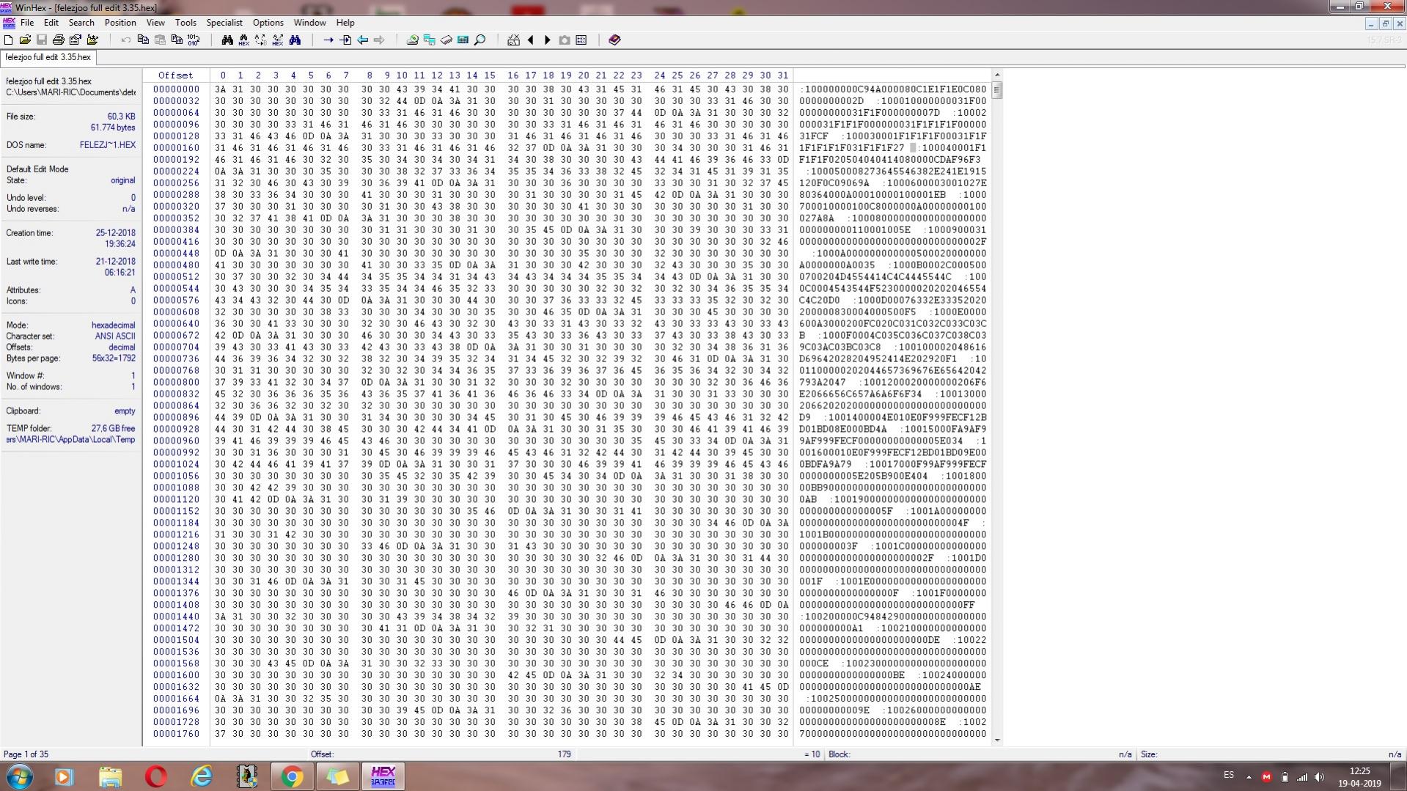
Task: Open Find Text with binoculars icon
Action: point(227,40)
